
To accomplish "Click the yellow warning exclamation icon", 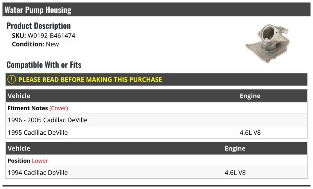I will [12, 79].
